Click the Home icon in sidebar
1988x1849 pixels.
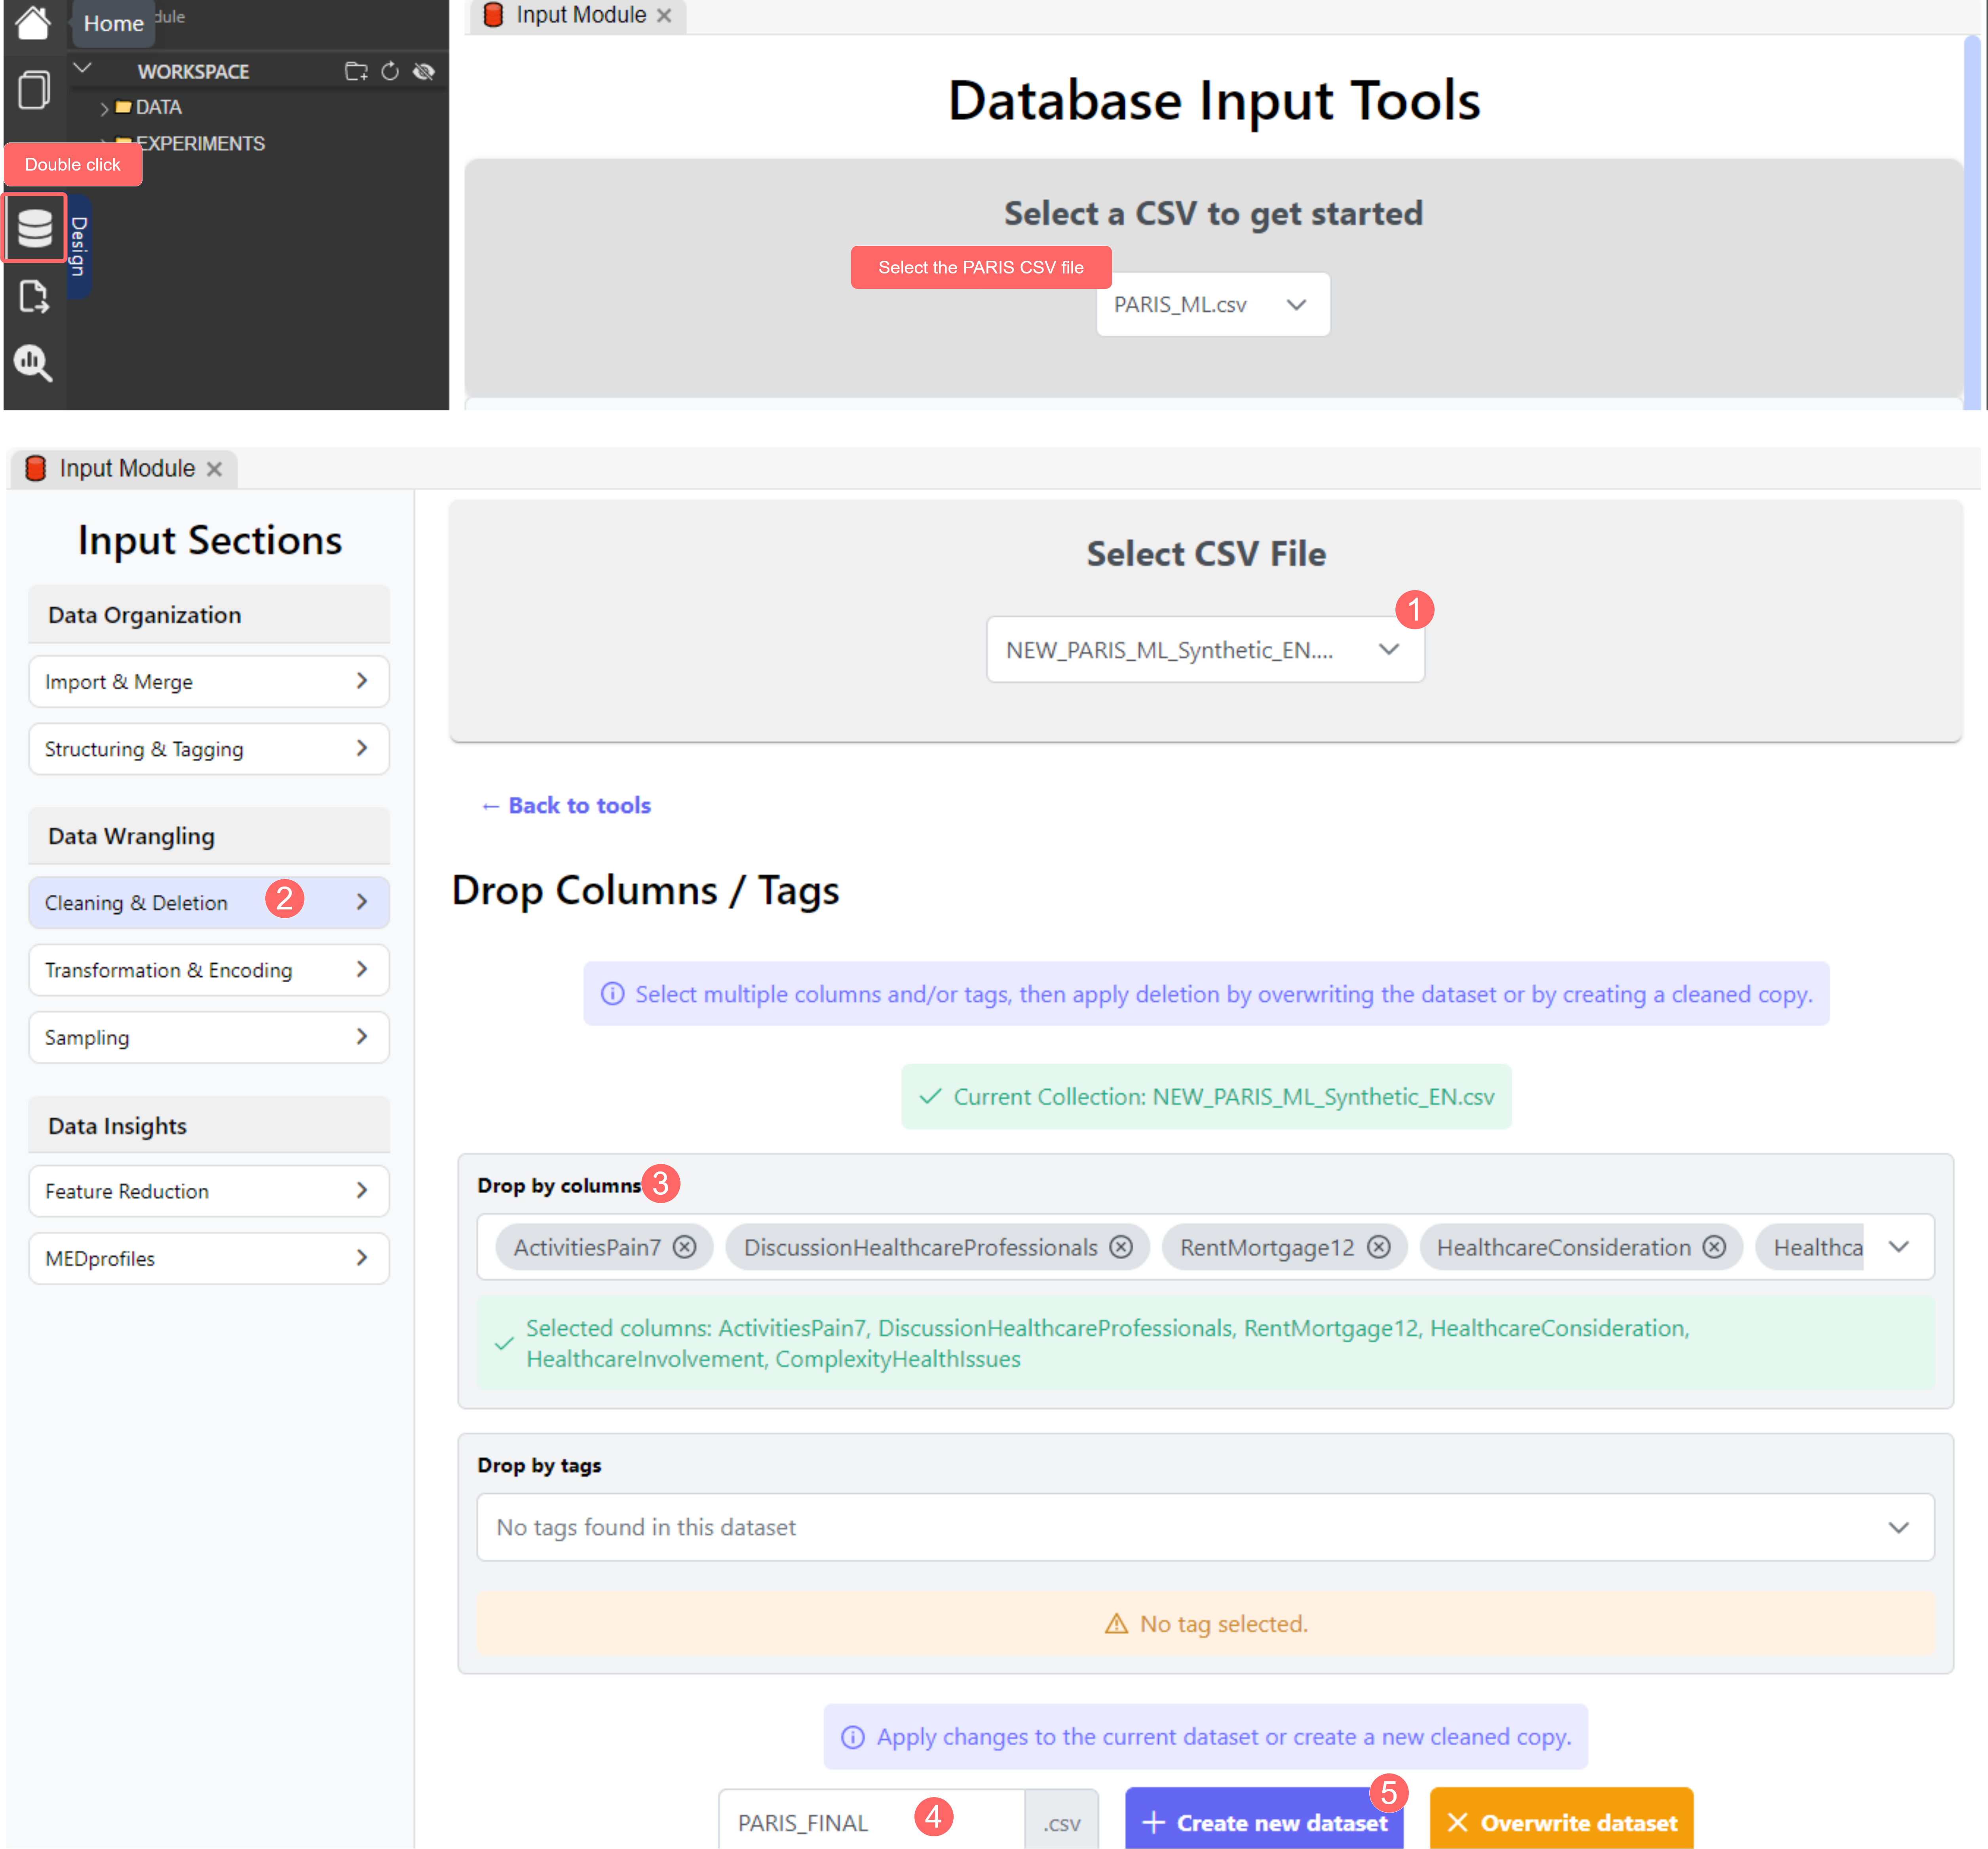pos(32,22)
